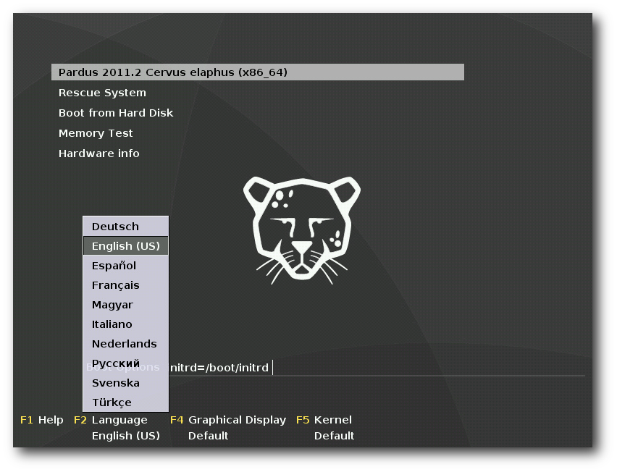
Task: Choose Español from the language list
Action: 125,266
